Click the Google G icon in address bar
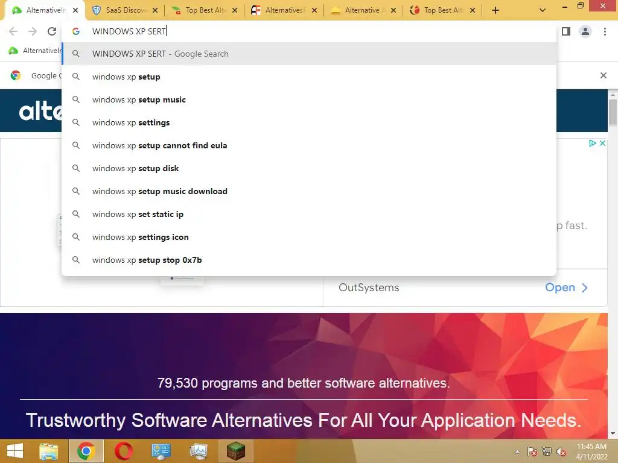 [x=75, y=31]
